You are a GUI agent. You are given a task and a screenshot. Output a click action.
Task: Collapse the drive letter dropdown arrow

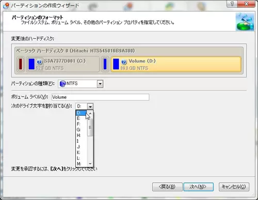pos(90,106)
